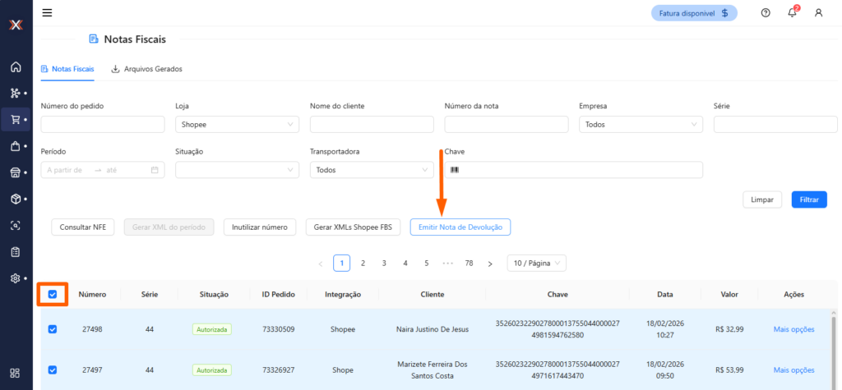
Task: Go to Home in sidebar
Action: [x=15, y=67]
